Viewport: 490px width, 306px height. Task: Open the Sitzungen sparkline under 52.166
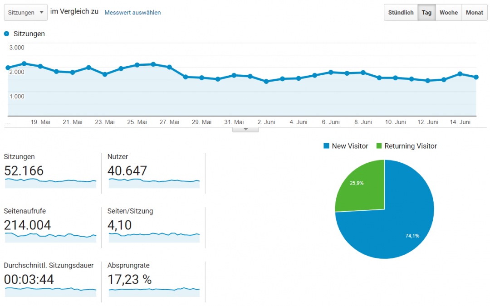coord(50,183)
